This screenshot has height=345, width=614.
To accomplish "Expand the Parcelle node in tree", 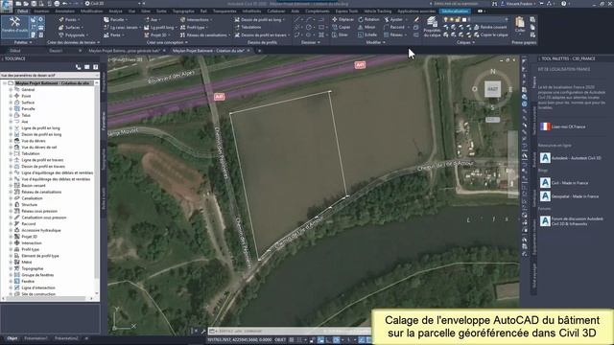I will 11,108.
